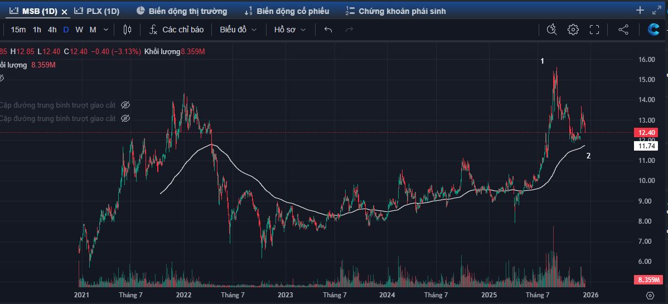Select the D daily timeframe
Screen dimensions: 668x304
click(x=66, y=30)
